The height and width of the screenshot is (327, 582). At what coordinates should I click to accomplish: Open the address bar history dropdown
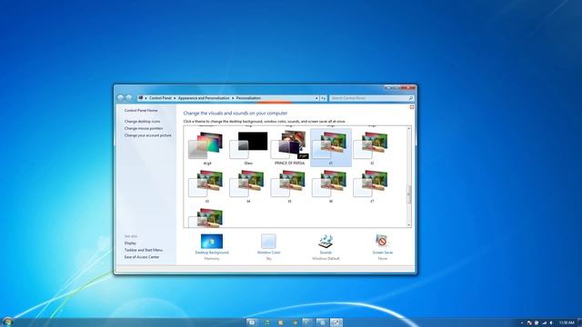tap(316, 98)
